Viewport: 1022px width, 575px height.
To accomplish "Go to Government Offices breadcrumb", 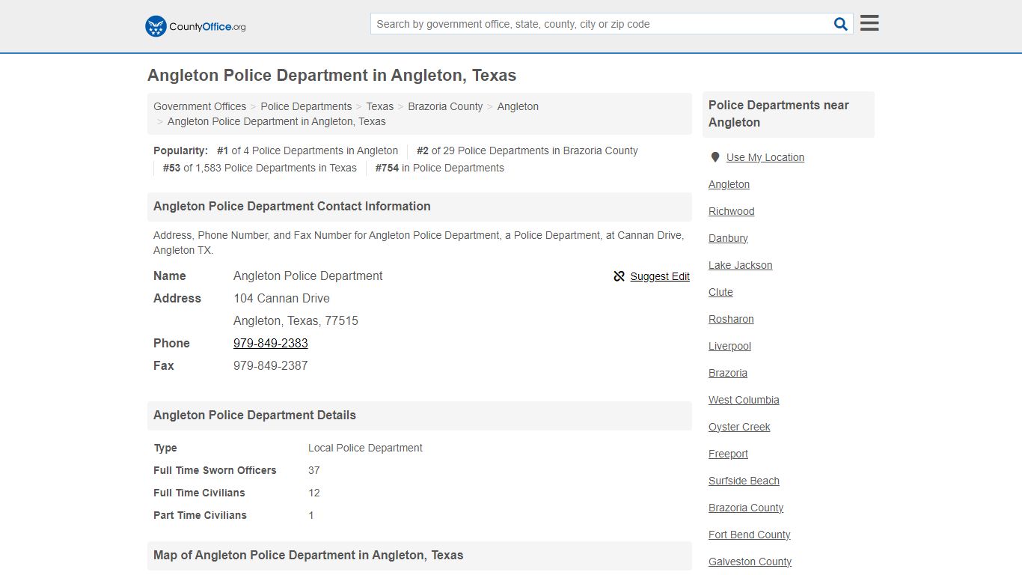I will [200, 106].
